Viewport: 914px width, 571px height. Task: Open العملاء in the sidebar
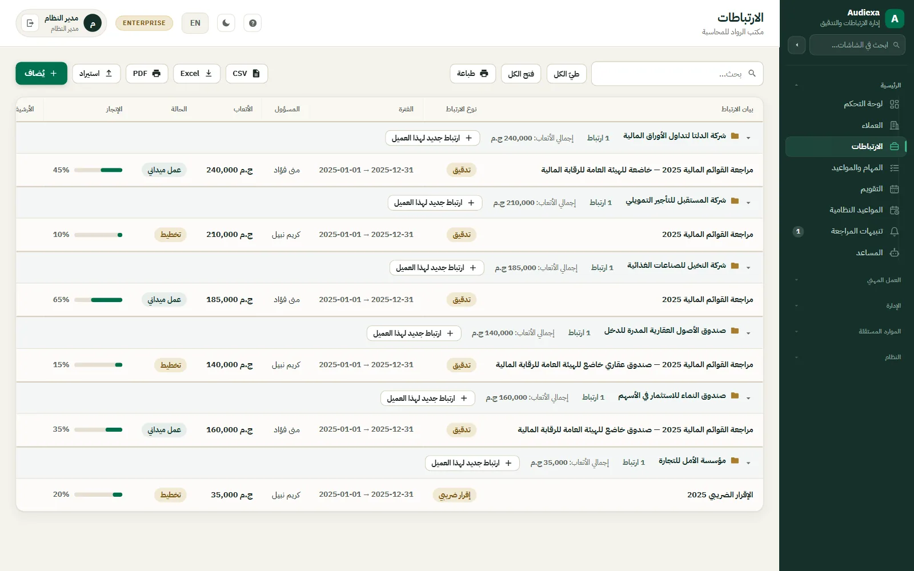click(846, 126)
